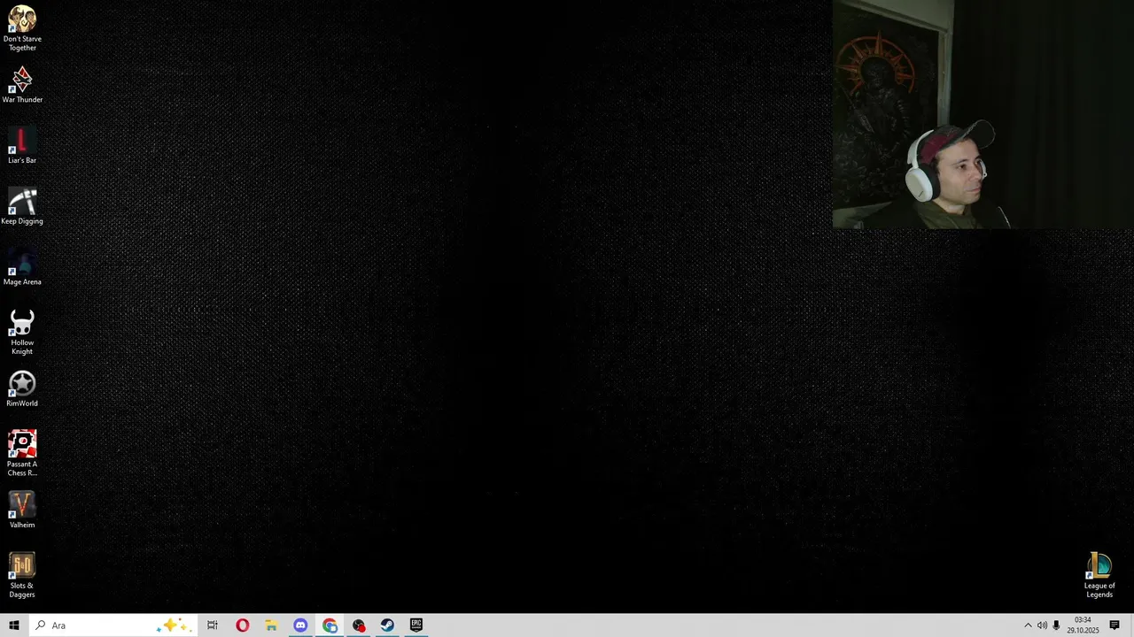Click the Show desktop strip
Image resolution: width=1134 pixels, height=637 pixels.
(1131, 625)
